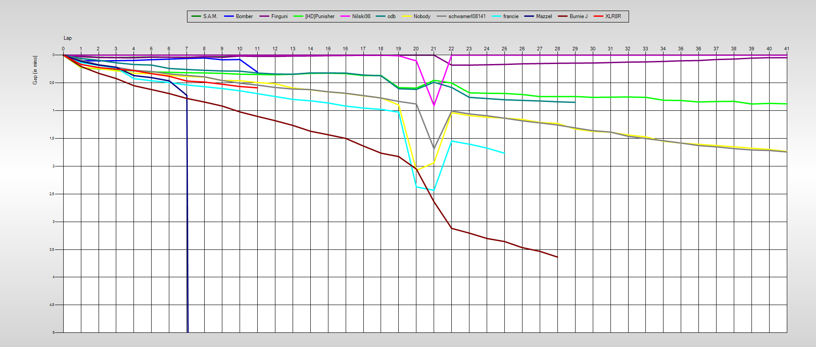Click the "Gap [in mins]" axis title

pos(35,70)
